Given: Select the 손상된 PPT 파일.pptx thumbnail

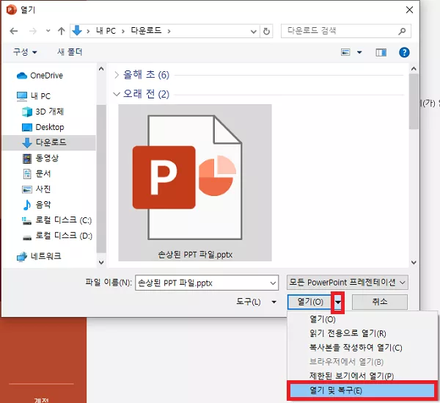Looking at the screenshot, I should coord(195,183).
